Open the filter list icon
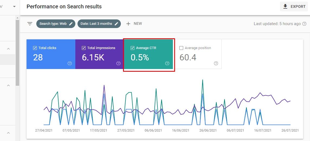Viewport: 310px width, 141px height. (x=30, y=24)
